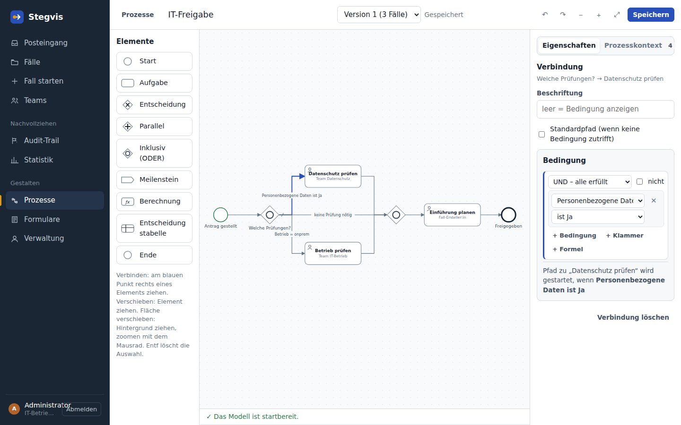The image size is (681, 425).
Task: Select the Datenschutz prüfen task node
Action: (x=333, y=176)
